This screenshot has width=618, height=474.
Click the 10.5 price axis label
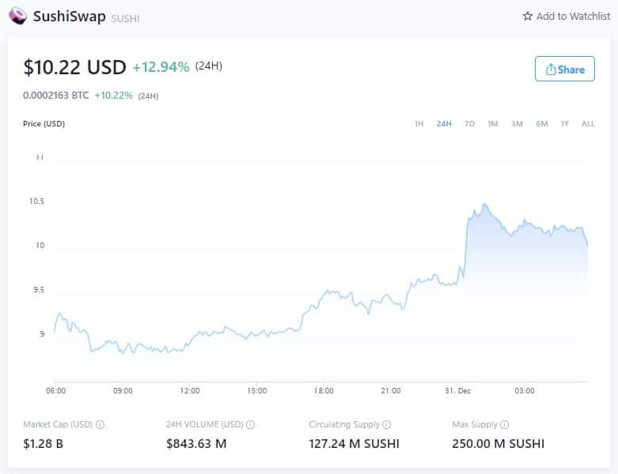(x=36, y=201)
